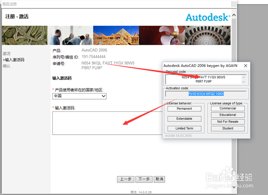268x195 pixels.
Task: Click the highlighted Activation code field
Action: pos(206,94)
